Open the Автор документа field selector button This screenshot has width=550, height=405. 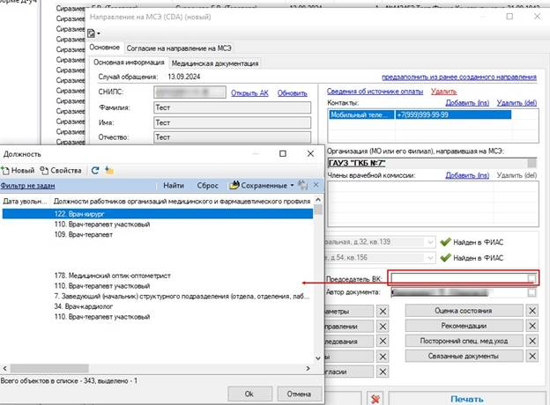point(531,292)
